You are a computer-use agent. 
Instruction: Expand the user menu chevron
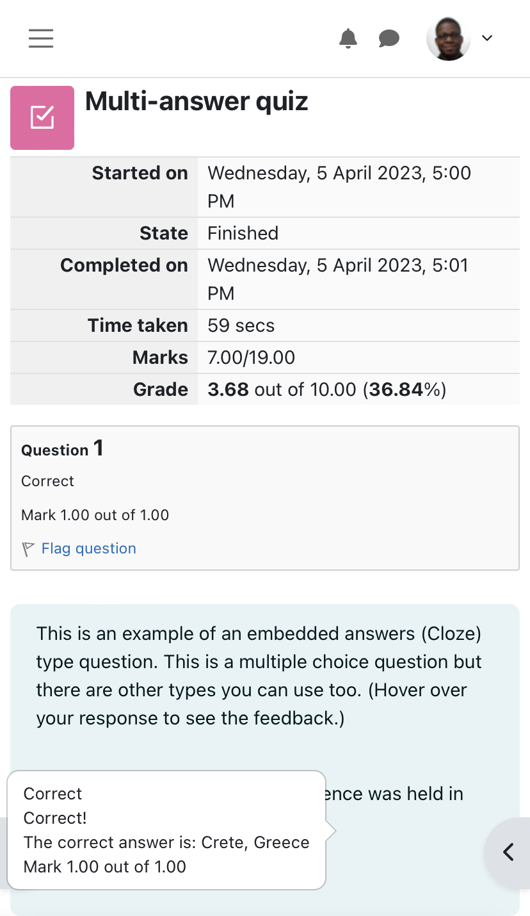pos(487,38)
